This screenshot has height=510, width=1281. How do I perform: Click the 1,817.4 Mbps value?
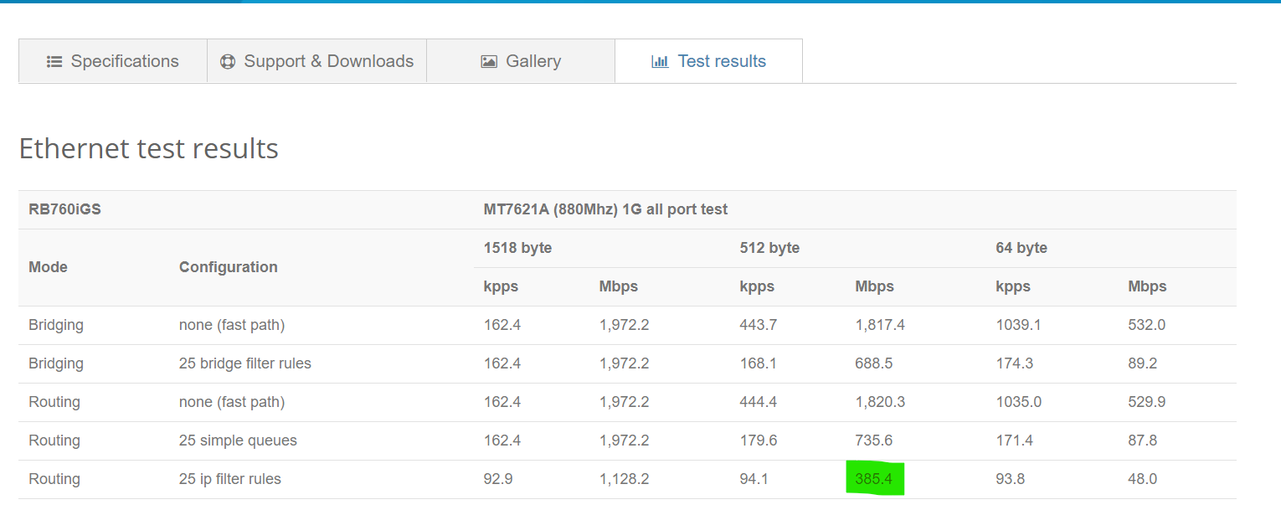tap(880, 325)
